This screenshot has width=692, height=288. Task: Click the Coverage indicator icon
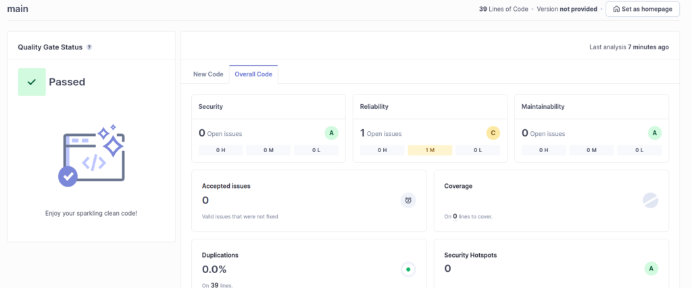650,200
